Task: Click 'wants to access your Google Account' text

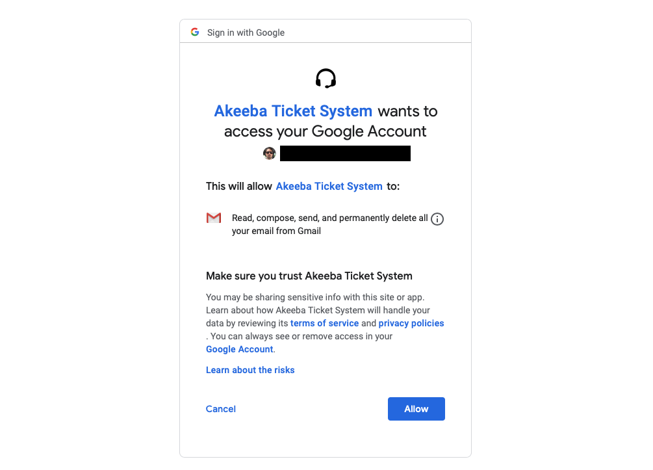Action: pyautogui.click(x=326, y=122)
